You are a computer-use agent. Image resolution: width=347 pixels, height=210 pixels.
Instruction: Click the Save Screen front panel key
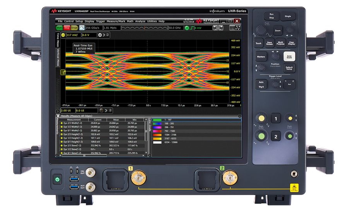tap(269, 44)
